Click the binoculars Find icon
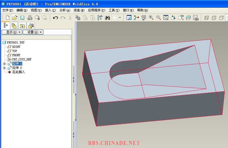The width and height of the screenshot is (228, 148). pos(107,18)
